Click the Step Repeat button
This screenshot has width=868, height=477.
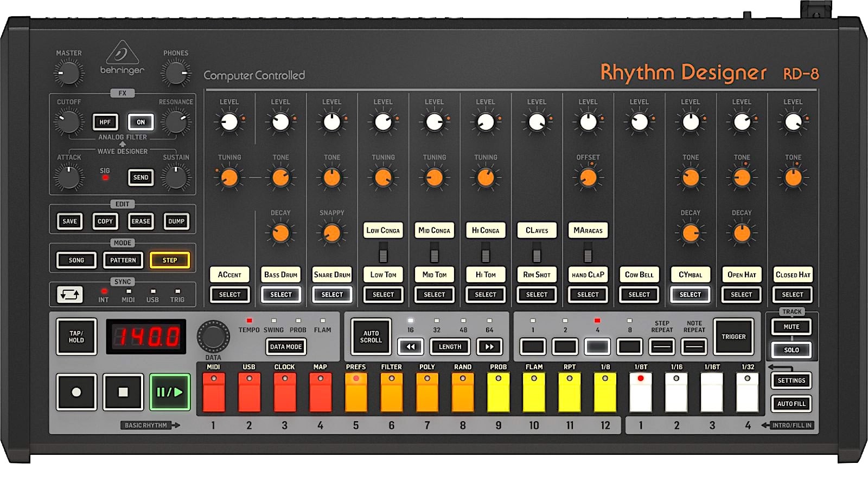(662, 347)
